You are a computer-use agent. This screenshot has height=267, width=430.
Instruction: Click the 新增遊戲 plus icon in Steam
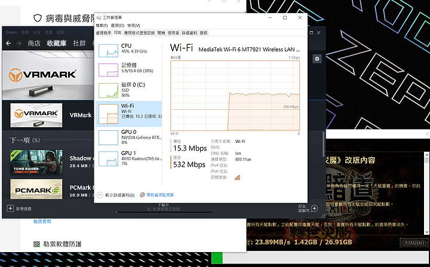pos(10,208)
